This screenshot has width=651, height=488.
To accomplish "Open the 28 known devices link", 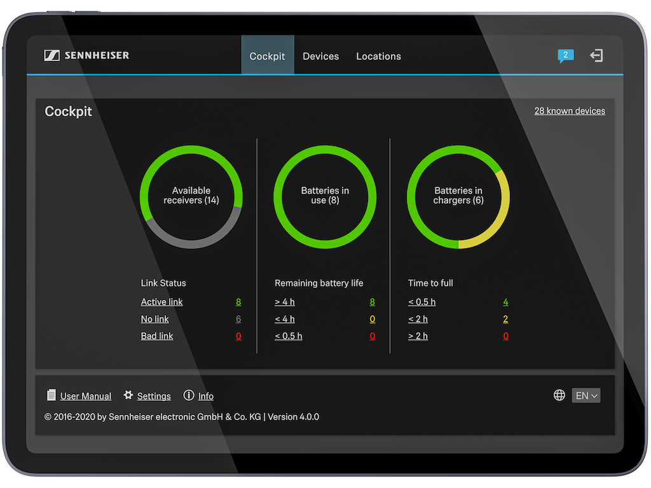I will 570,111.
